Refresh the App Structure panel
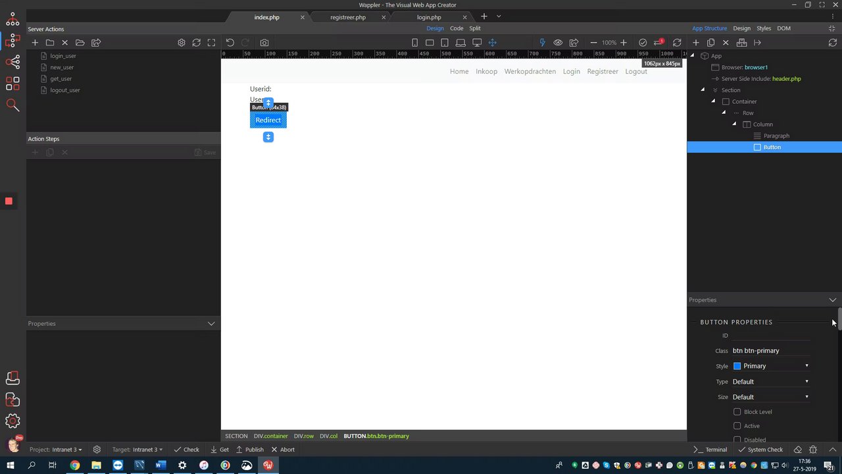 pos(833,43)
